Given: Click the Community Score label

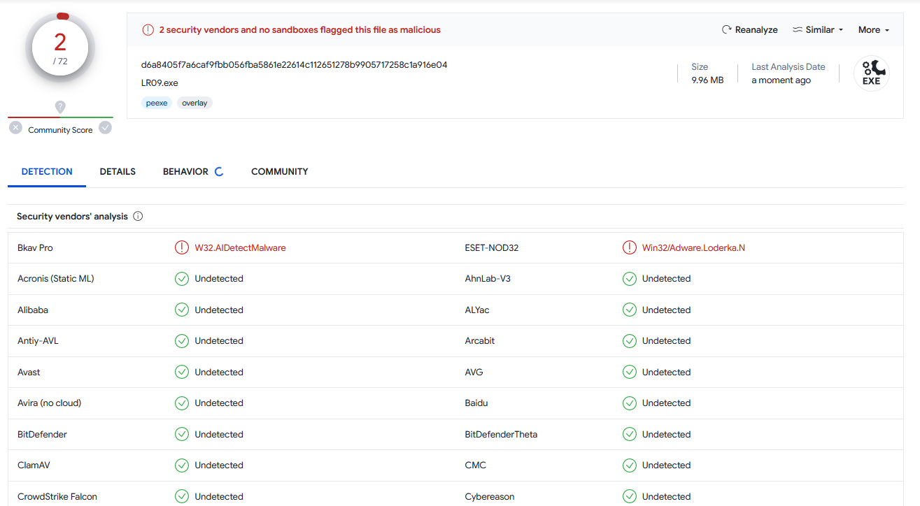Looking at the screenshot, I should 60,130.
